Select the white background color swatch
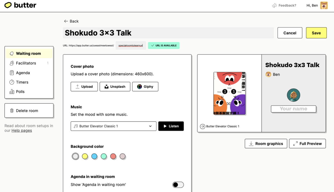 [75, 156]
